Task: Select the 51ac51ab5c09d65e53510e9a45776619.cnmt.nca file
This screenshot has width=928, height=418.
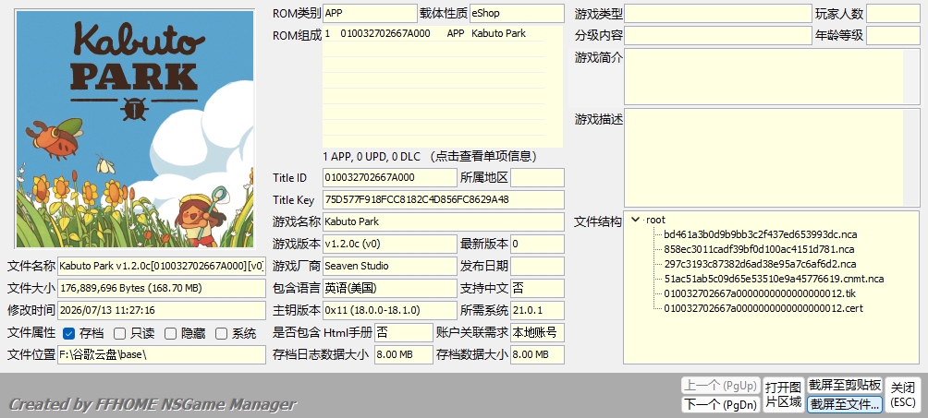Action: click(x=774, y=279)
